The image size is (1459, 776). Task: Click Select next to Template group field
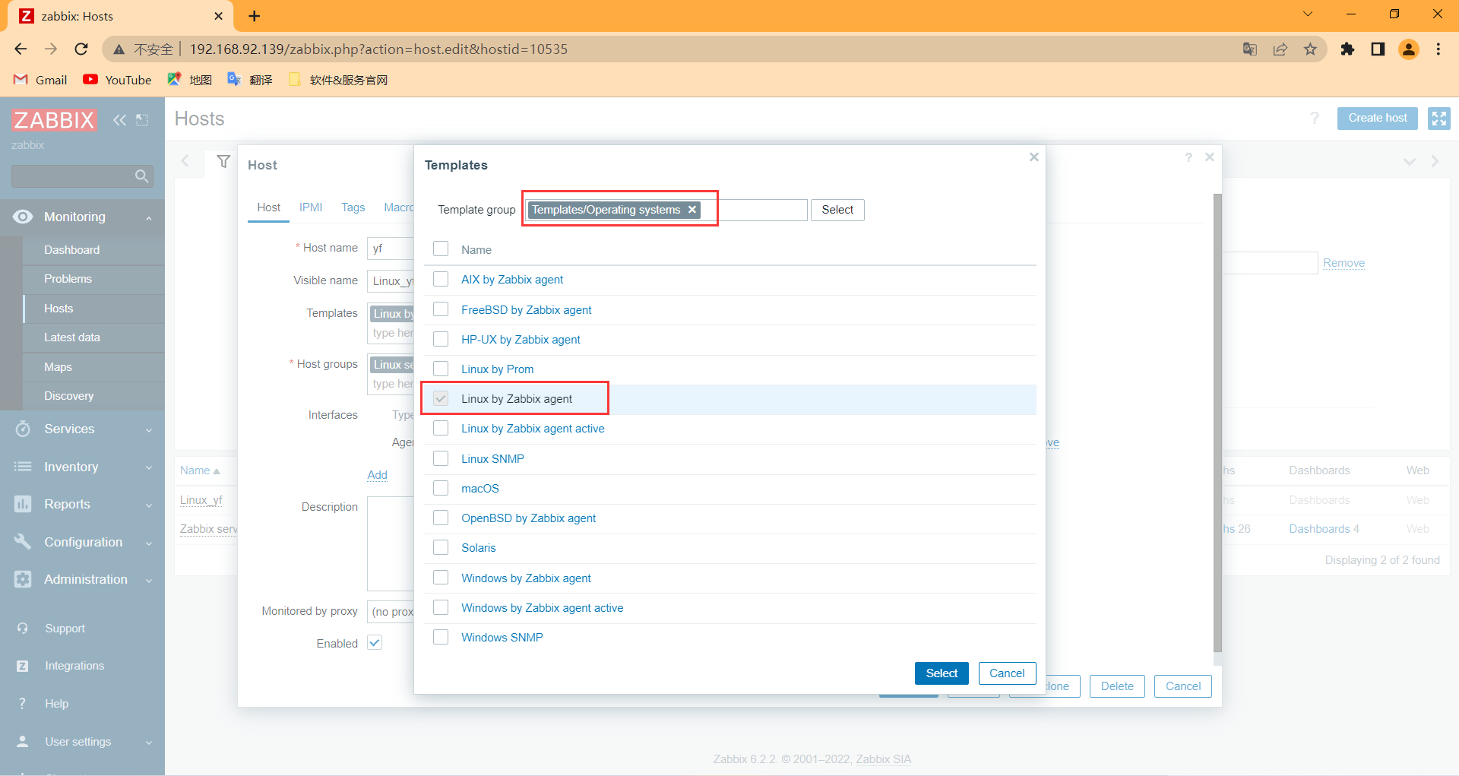[x=837, y=210]
